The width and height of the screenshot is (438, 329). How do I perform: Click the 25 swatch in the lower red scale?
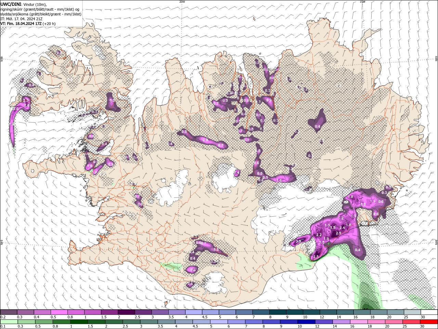[x=411, y=322]
